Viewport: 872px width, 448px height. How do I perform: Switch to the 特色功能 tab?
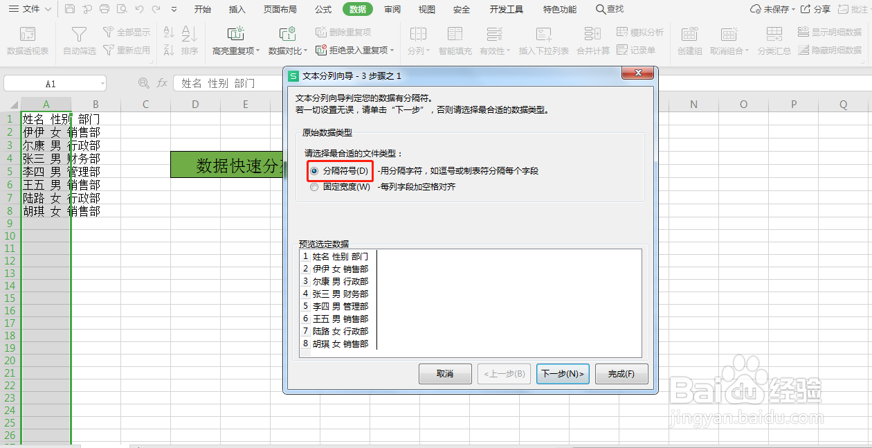tap(560, 9)
